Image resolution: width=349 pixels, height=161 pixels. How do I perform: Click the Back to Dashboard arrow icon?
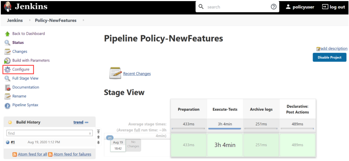[7, 34]
